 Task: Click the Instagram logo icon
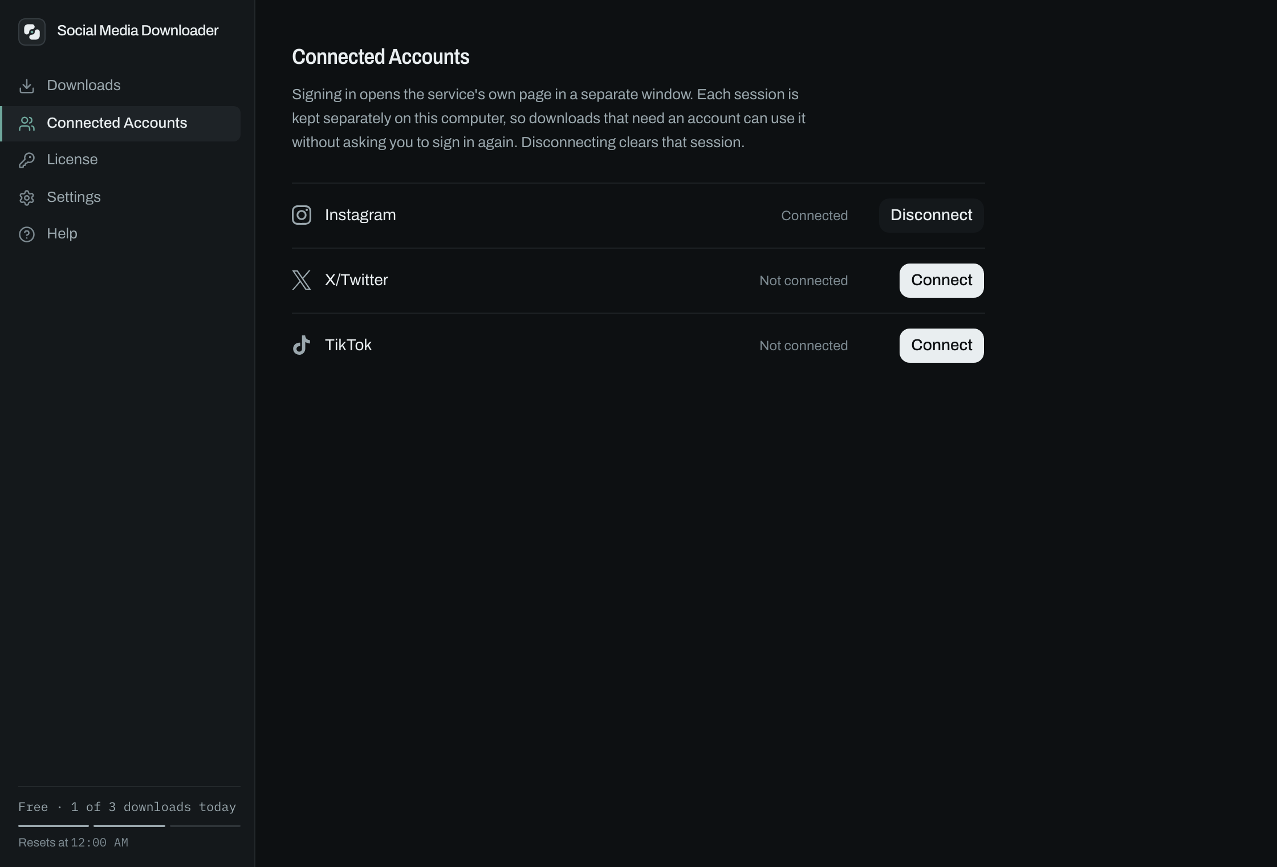click(x=302, y=215)
